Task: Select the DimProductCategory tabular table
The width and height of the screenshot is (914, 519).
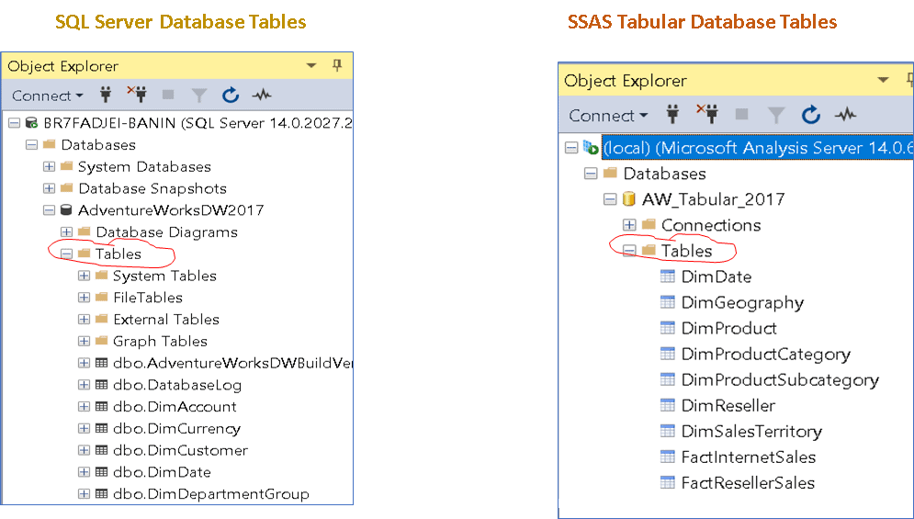Action: click(x=765, y=354)
